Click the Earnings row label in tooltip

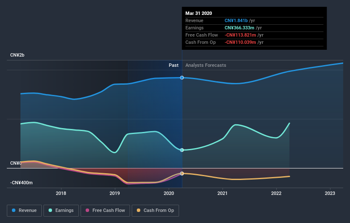pyautogui.click(x=194, y=28)
